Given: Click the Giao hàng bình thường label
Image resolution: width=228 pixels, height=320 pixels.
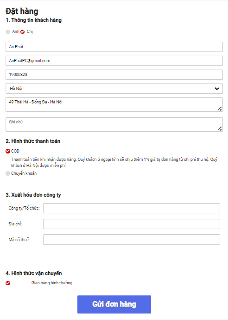Looking at the screenshot, I should [52, 283].
